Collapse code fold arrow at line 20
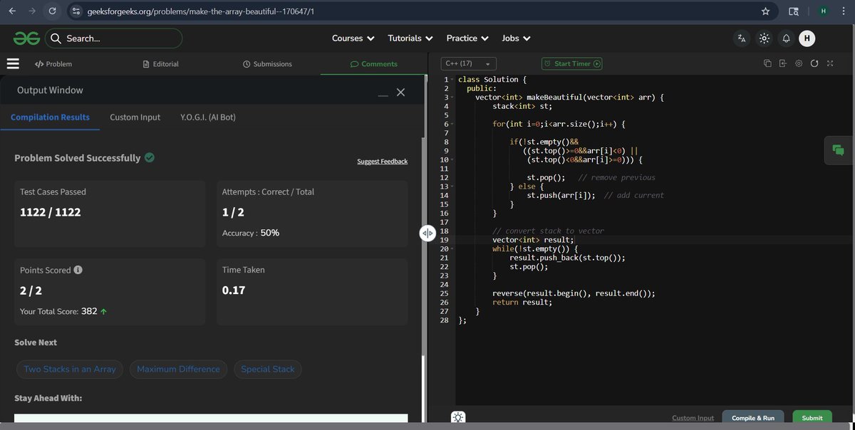This screenshot has height=430, width=855. pos(452,249)
